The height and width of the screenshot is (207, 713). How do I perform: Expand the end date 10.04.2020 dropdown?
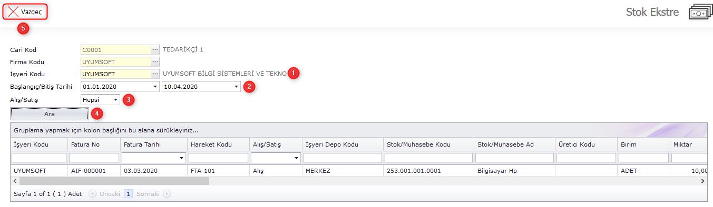[236, 87]
